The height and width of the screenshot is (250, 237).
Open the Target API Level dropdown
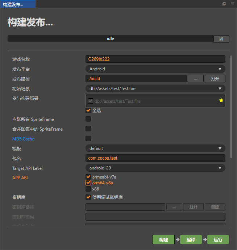[155, 168]
